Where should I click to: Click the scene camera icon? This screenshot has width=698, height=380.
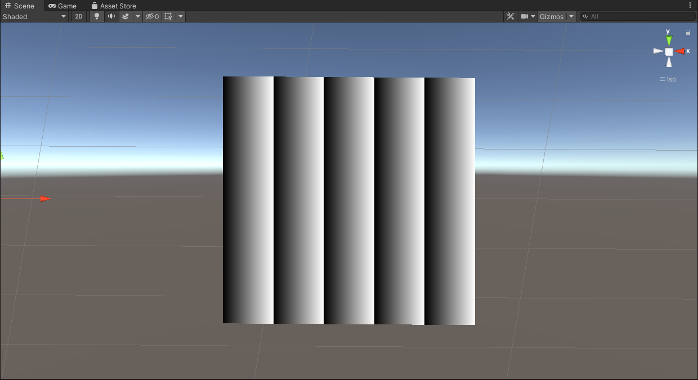[524, 16]
